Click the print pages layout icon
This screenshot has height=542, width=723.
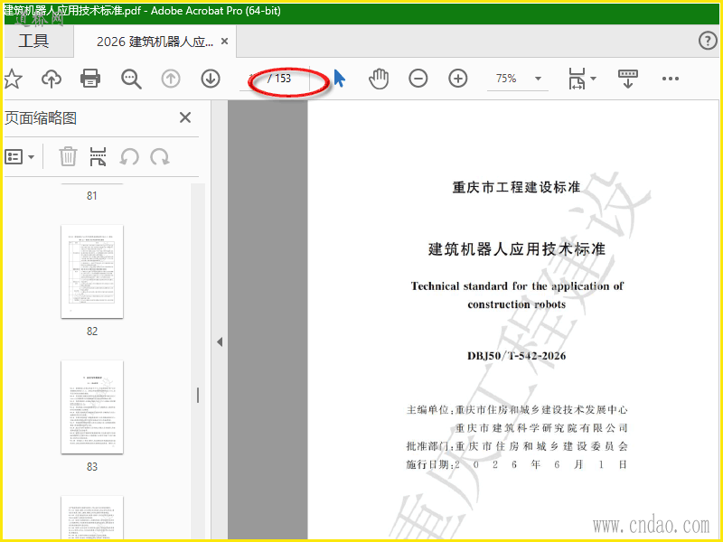[99, 156]
